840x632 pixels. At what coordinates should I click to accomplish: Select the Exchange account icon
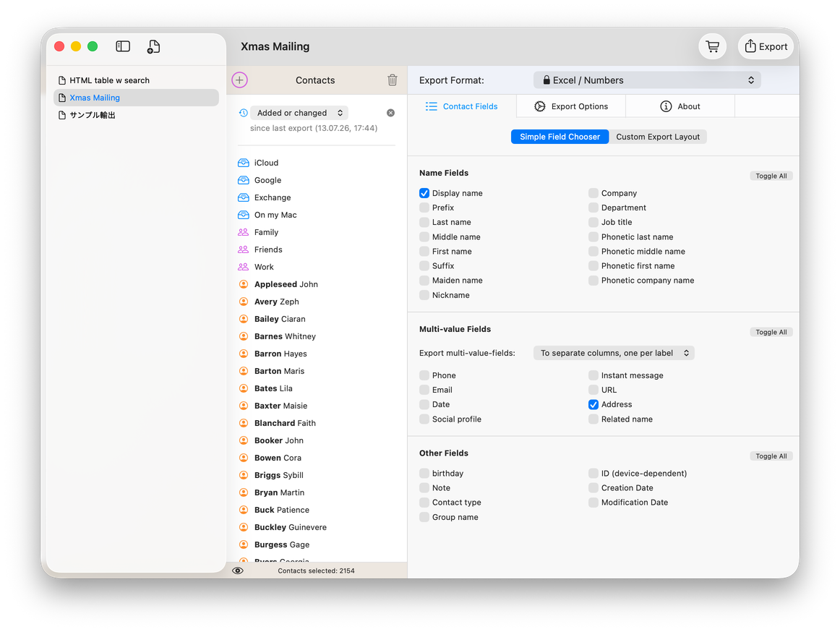243,197
